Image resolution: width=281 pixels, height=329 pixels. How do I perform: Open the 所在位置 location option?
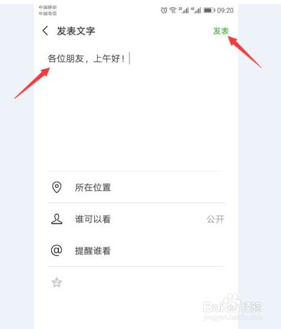point(136,187)
